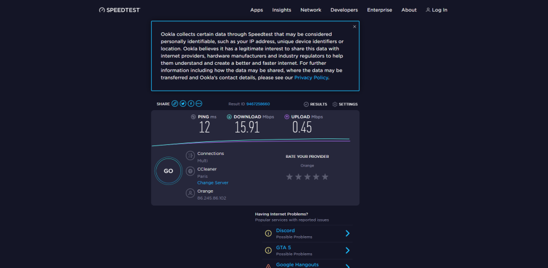Click the provider user icon
This screenshot has width=548, height=268.
[x=190, y=193]
